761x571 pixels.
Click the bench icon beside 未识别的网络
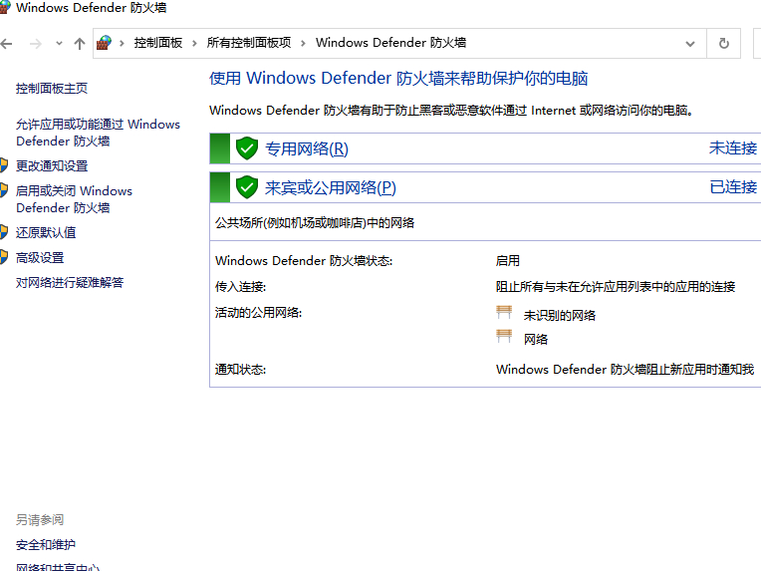tap(504, 312)
